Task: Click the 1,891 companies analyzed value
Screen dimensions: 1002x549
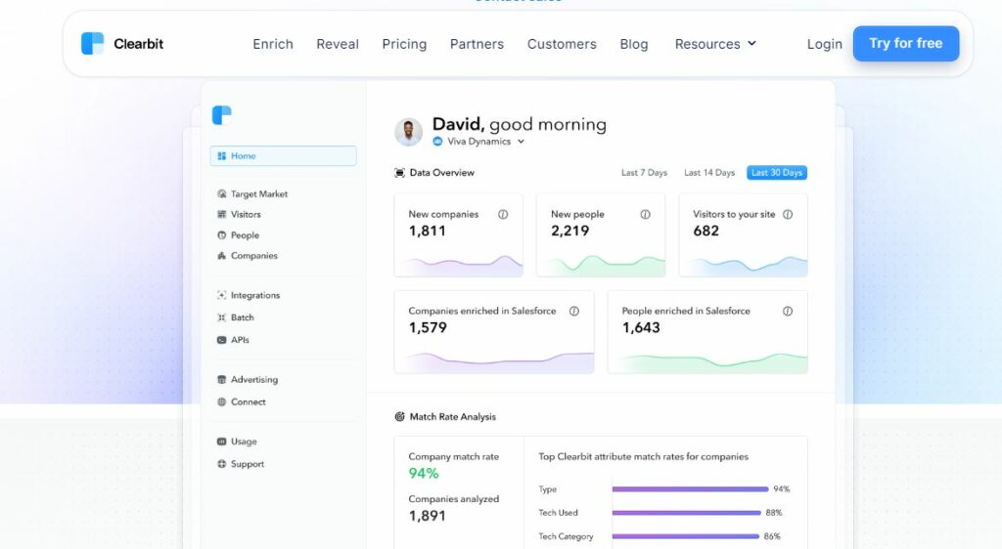Action: pos(427,516)
